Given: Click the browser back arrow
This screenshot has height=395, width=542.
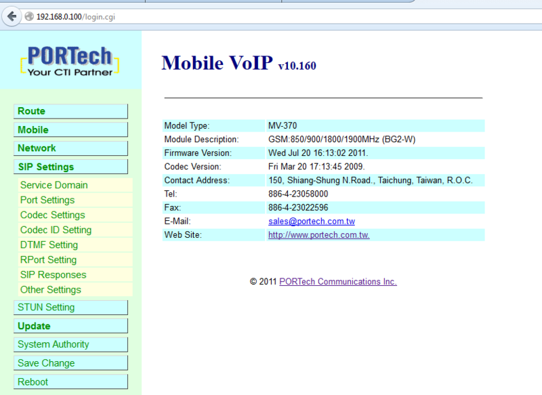Looking at the screenshot, I should (x=12, y=16).
